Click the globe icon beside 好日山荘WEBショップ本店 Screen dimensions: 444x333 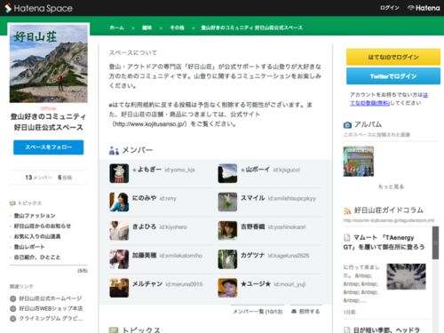click(13, 309)
